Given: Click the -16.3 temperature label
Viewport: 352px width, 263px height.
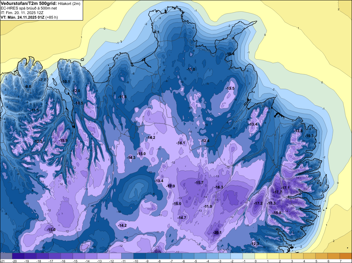Looking at the screenshot, I should click(x=219, y=187).
